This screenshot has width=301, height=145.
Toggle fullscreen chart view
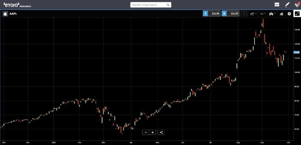coord(297,13)
